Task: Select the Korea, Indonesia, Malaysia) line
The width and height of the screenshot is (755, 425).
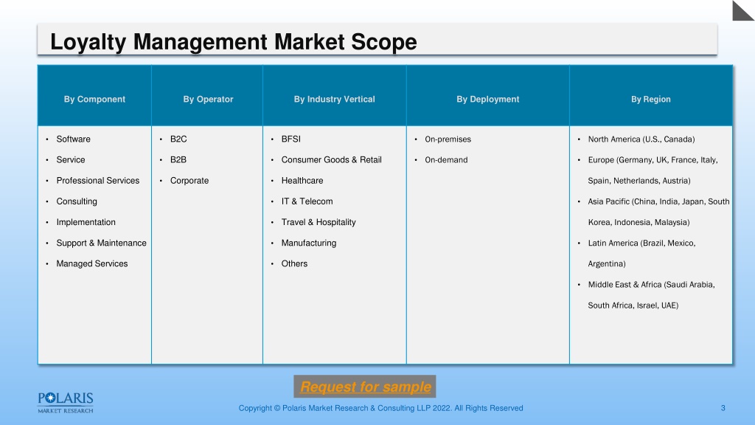Action: (639, 222)
